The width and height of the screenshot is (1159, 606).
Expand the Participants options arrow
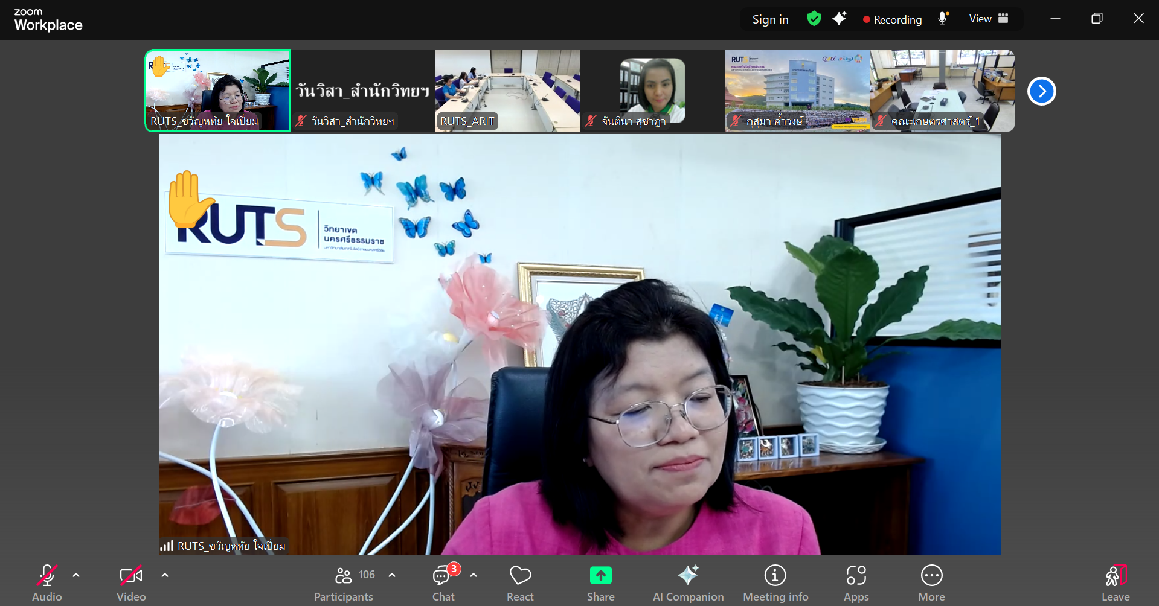(392, 575)
